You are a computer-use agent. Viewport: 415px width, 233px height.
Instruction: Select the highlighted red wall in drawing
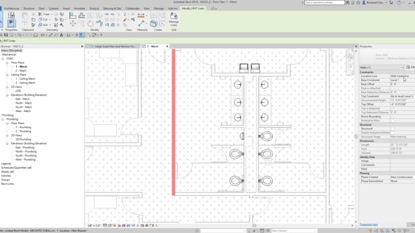click(x=174, y=122)
